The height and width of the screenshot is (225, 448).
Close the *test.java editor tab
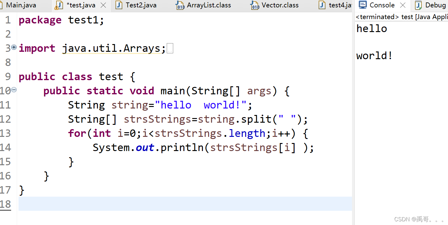[x=104, y=5]
